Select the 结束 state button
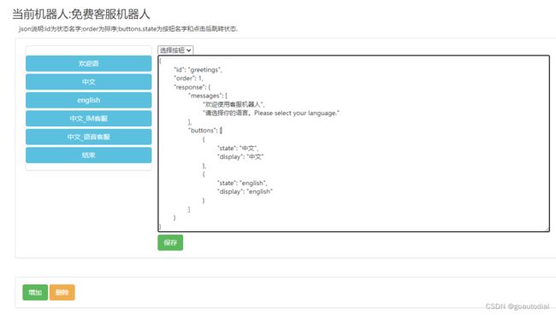The width and height of the screenshot is (556, 315). point(89,155)
